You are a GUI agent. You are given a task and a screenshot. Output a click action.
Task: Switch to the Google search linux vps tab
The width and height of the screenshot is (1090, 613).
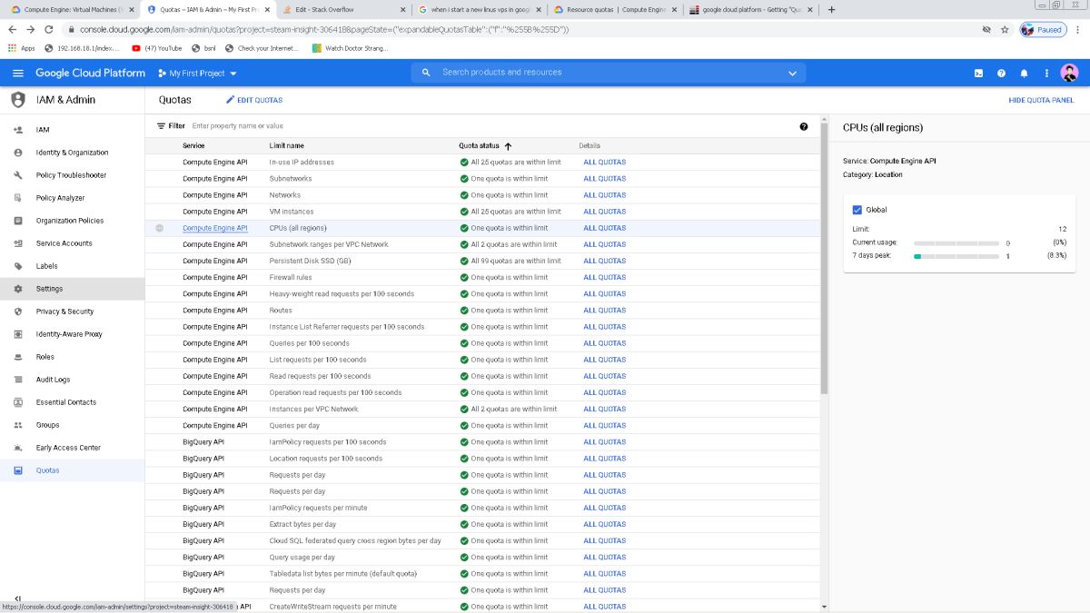coord(479,9)
